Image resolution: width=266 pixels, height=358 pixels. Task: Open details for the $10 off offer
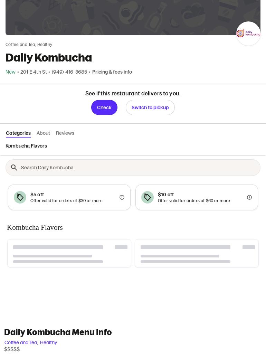pos(249,197)
